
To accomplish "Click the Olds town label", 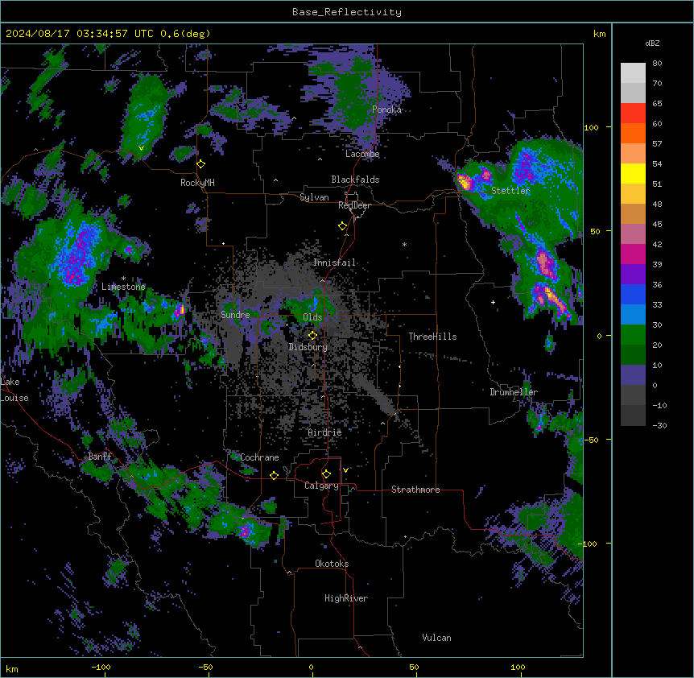I will click(312, 317).
